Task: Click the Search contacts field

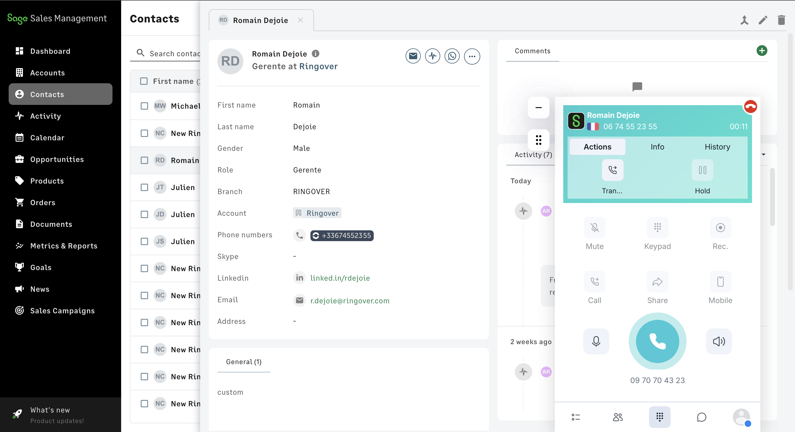Action: (x=174, y=53)
